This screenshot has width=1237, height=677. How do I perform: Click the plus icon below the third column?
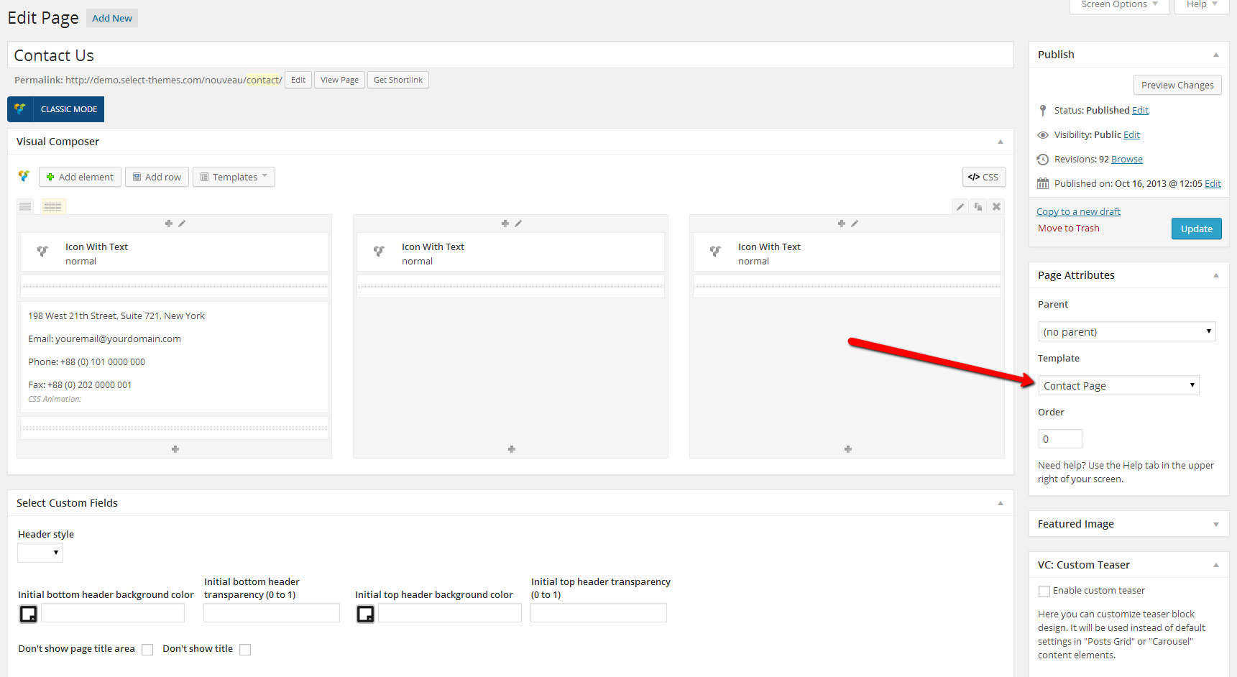pos(848,449)
